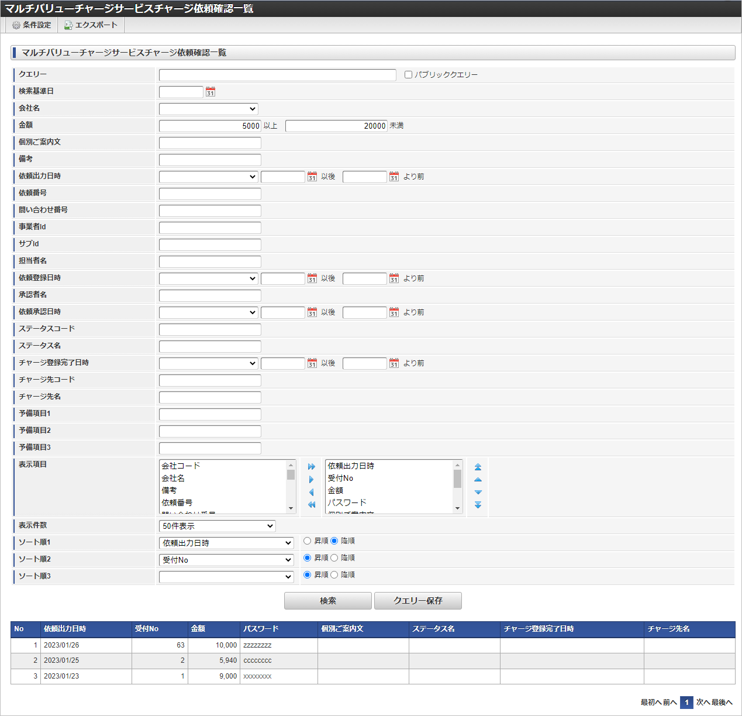Screen dimensions: 742x716
Task: Open the チャージ登録完了日時 dropdown
Action: coord(208,363)
